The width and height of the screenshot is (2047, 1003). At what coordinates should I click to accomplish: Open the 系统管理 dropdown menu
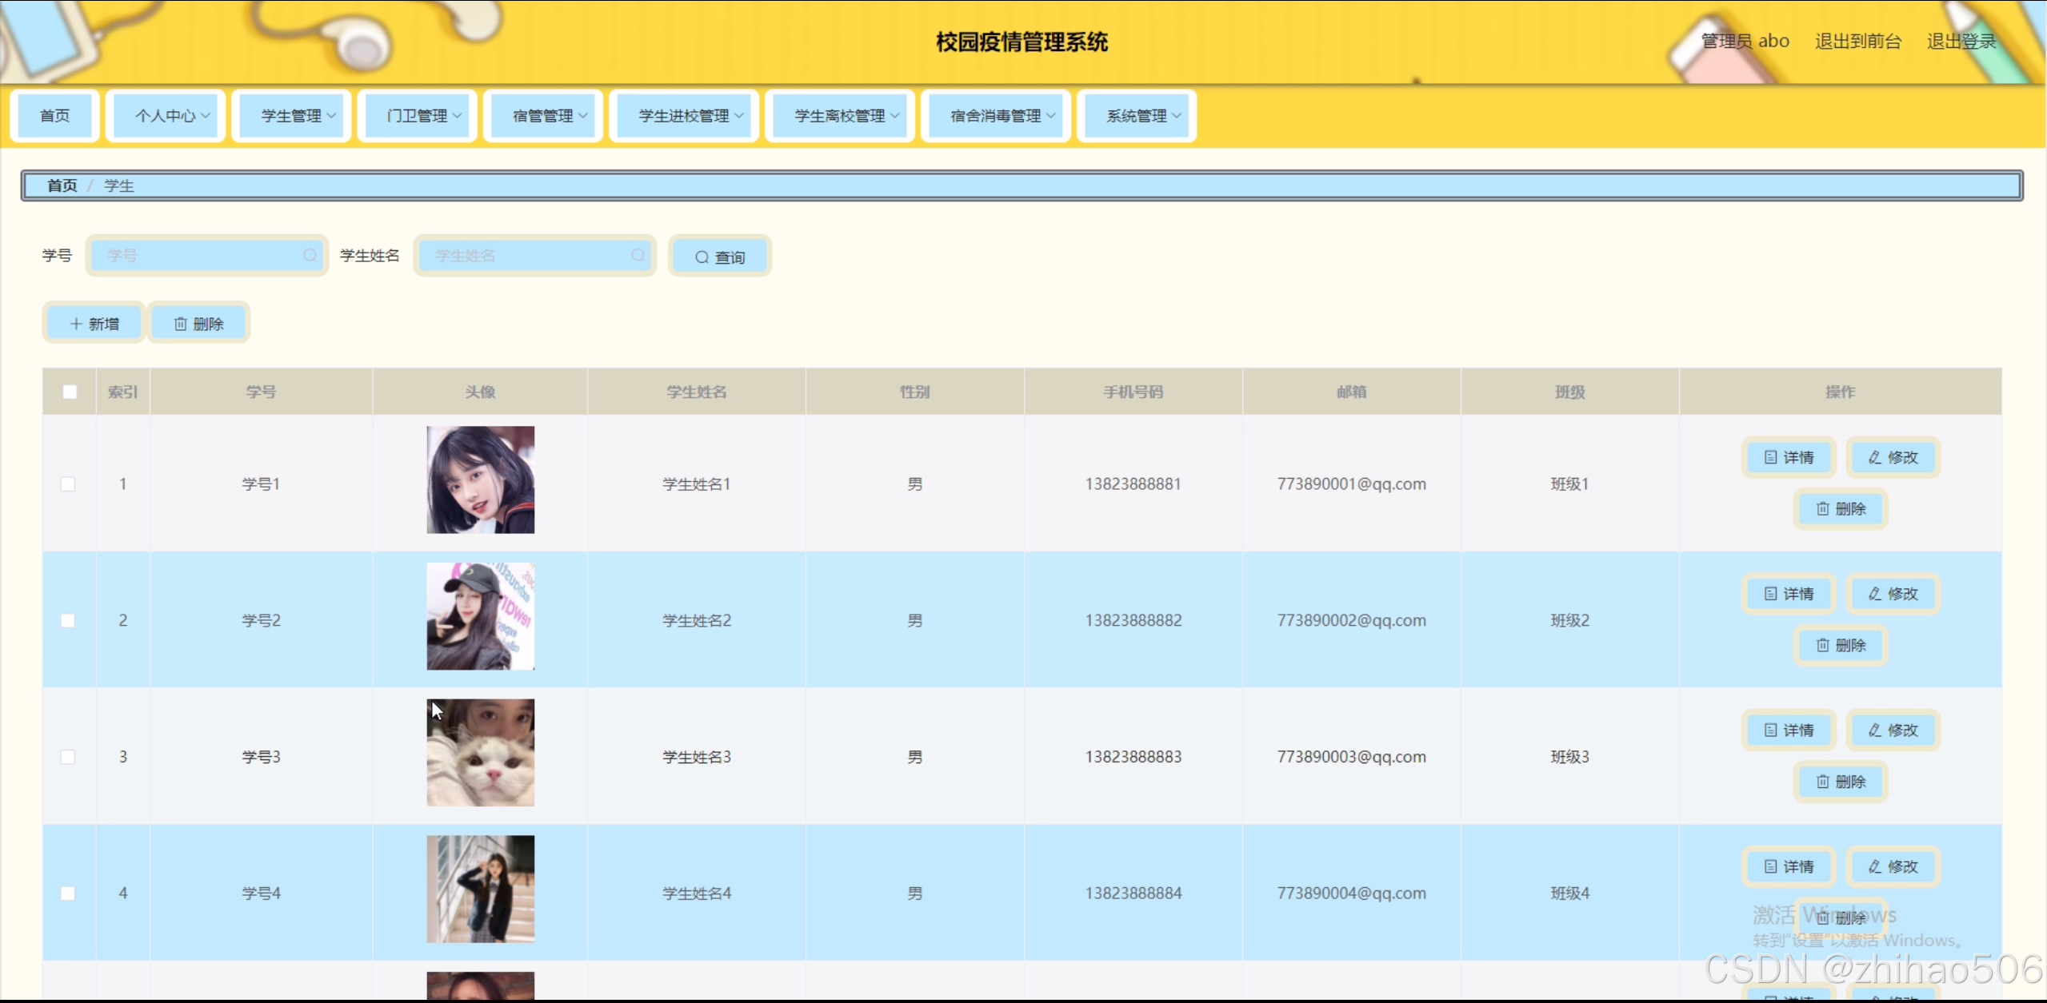[1137, 116]
